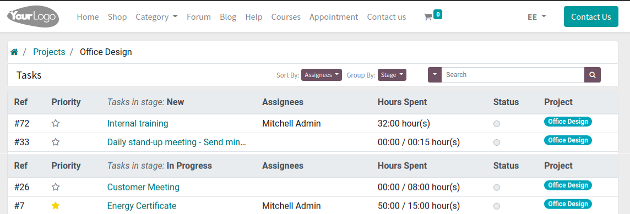Open the Sort By Assignees dropdown

point(322,75)
